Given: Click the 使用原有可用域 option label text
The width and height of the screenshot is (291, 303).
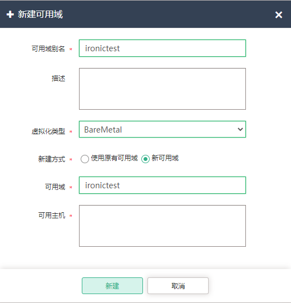Looking at the screenshot, I should click(x=114, y=158).
